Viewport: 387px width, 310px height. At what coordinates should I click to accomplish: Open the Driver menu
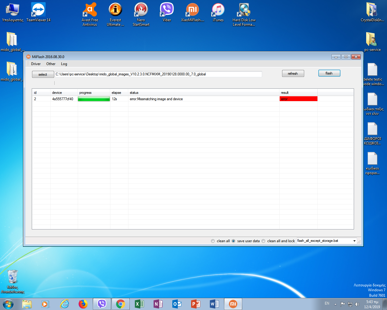[36, 64]
